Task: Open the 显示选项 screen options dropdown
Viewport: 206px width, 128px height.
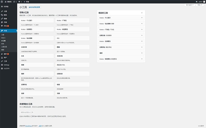Action: (x=190, y=5)
